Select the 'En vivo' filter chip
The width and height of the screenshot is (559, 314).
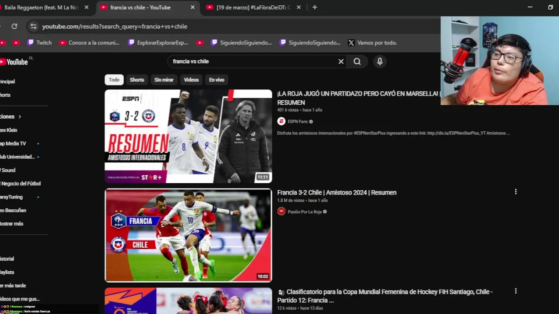217,80
